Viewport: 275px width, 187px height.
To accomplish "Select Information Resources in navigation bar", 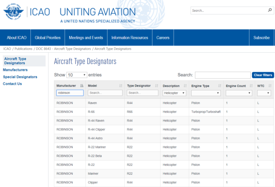I will click(130, 38).
